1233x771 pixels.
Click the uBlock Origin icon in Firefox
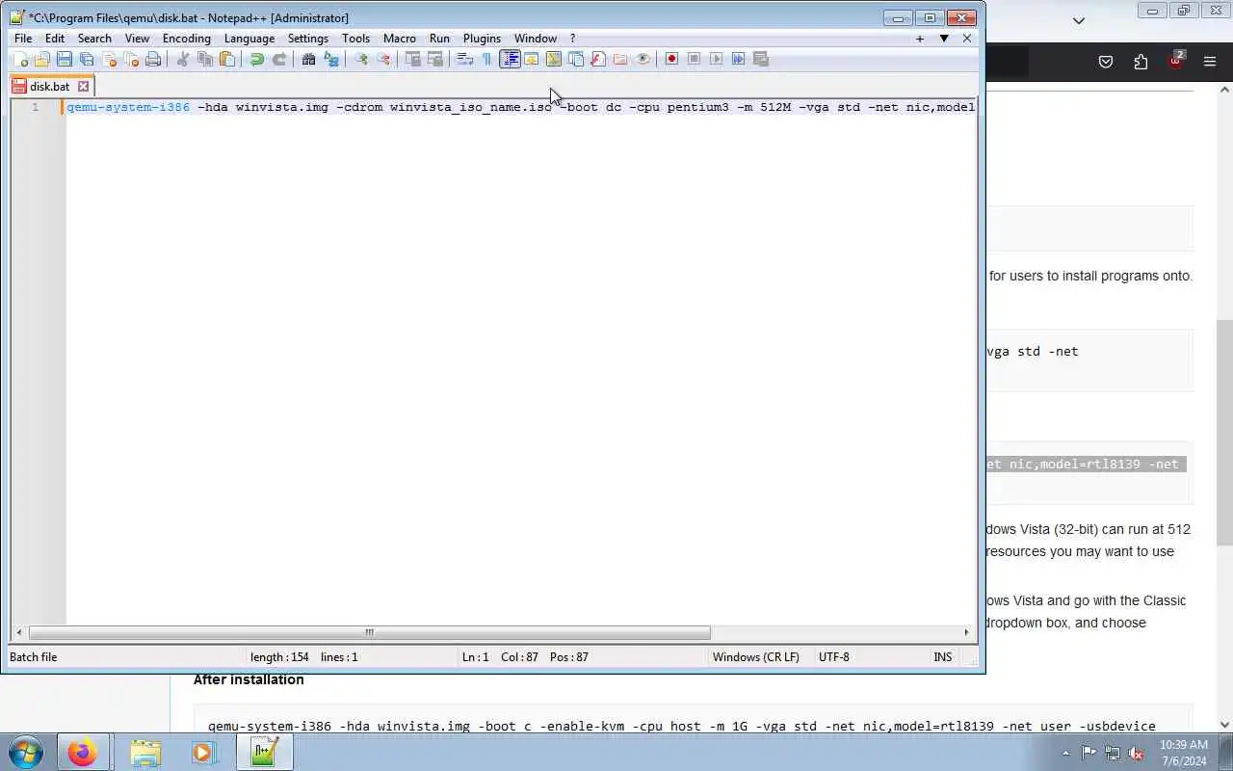coord(1176,61)
